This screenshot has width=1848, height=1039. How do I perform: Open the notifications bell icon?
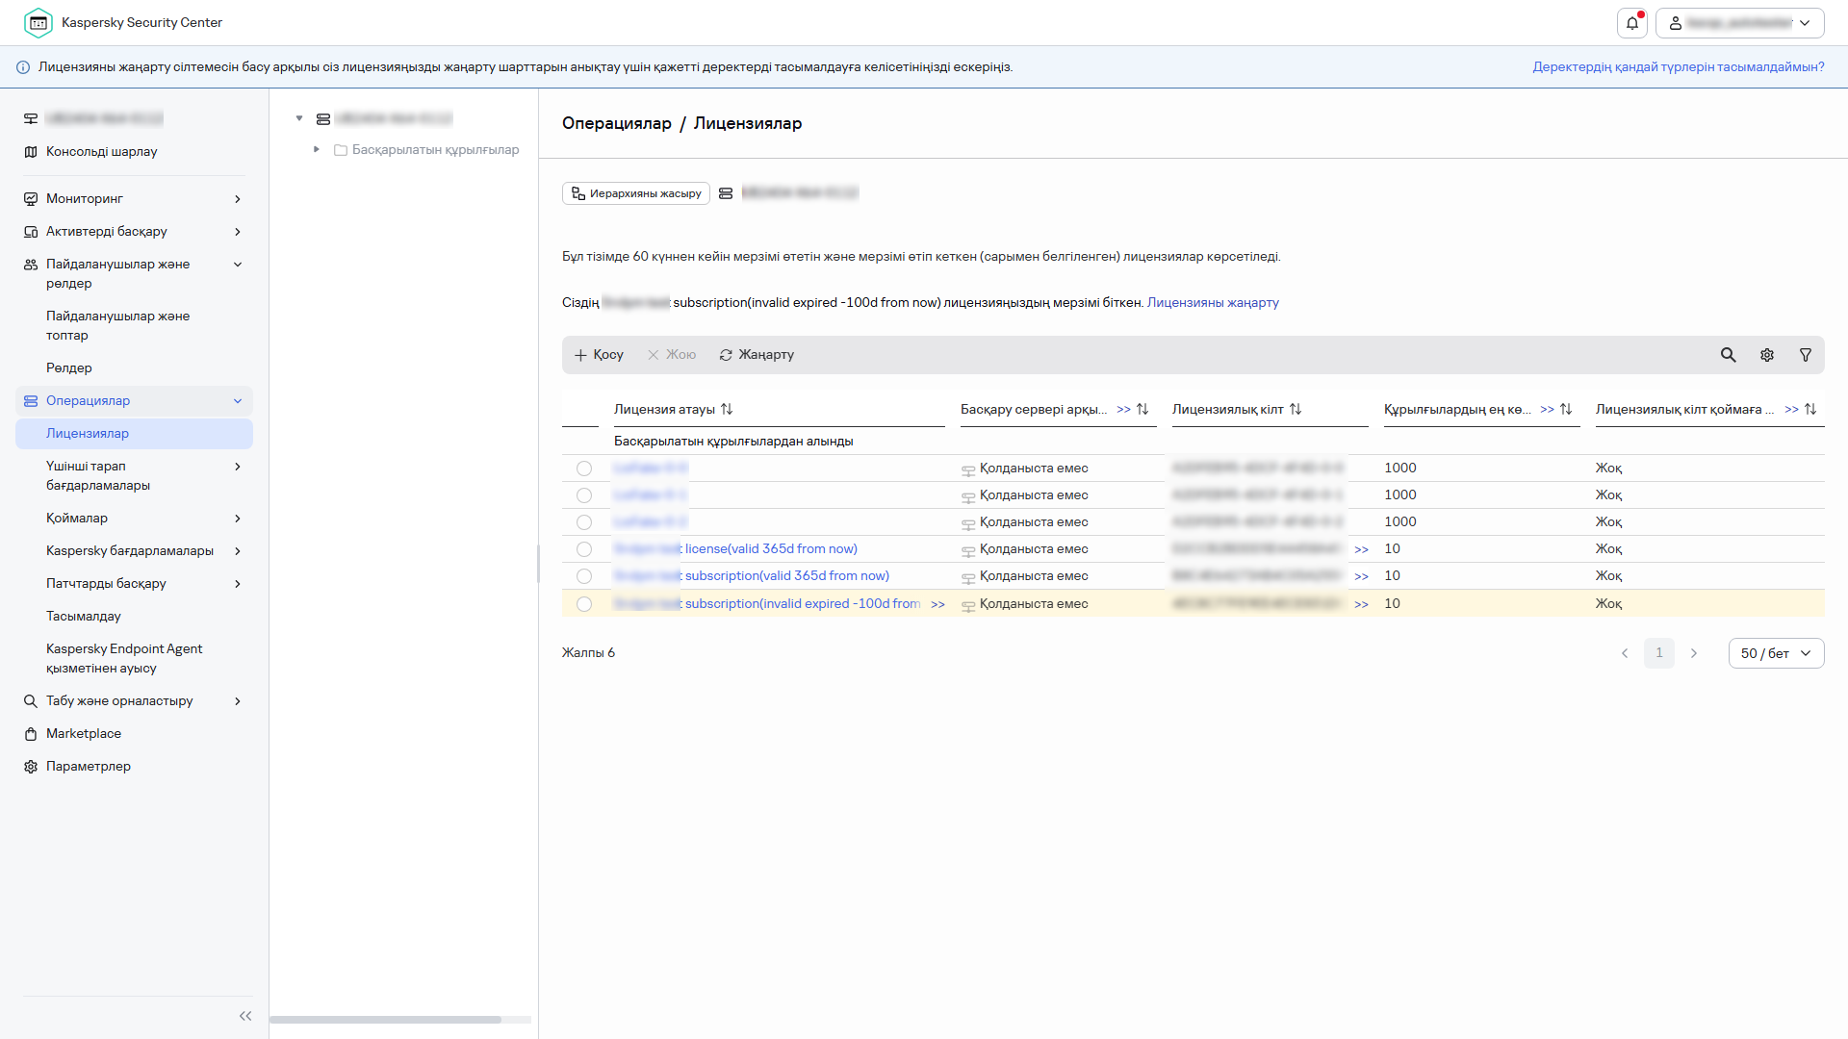click(1631, 23)
